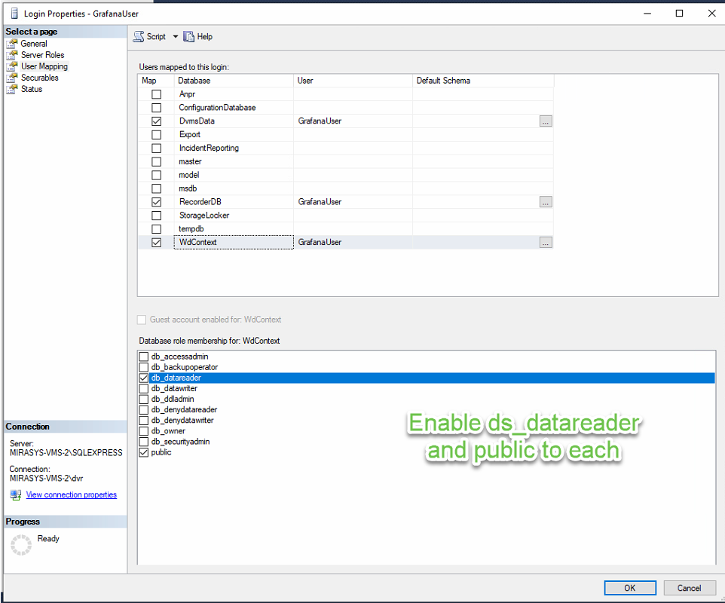The image size is (725, 603).
Task: Uncheck the DvmsData map checkbox
Action: click(x=157, y=121)
